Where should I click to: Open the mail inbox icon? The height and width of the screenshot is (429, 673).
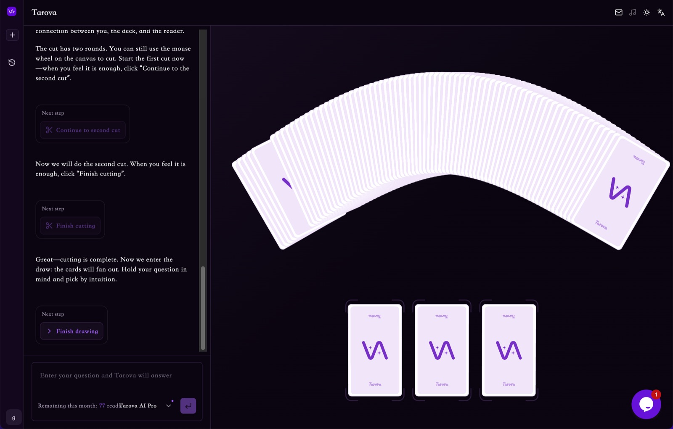point(618,13)
